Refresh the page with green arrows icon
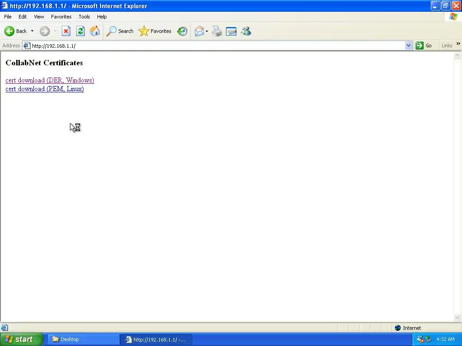462x346 pixels. click(x=80, y=31)
